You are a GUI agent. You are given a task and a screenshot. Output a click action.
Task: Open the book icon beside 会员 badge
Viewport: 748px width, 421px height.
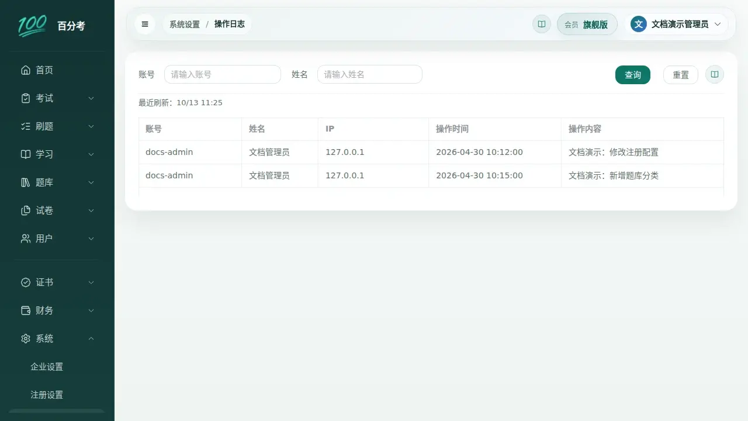542,24
